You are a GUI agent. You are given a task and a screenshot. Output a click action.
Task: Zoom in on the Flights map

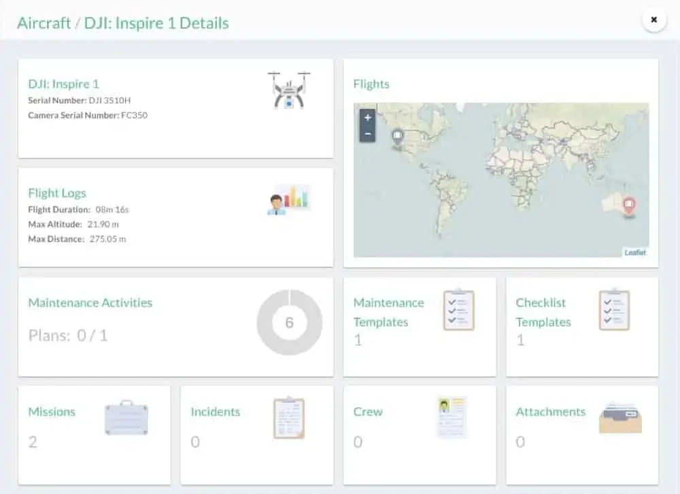pyautogui.click(x=367, y=117)
